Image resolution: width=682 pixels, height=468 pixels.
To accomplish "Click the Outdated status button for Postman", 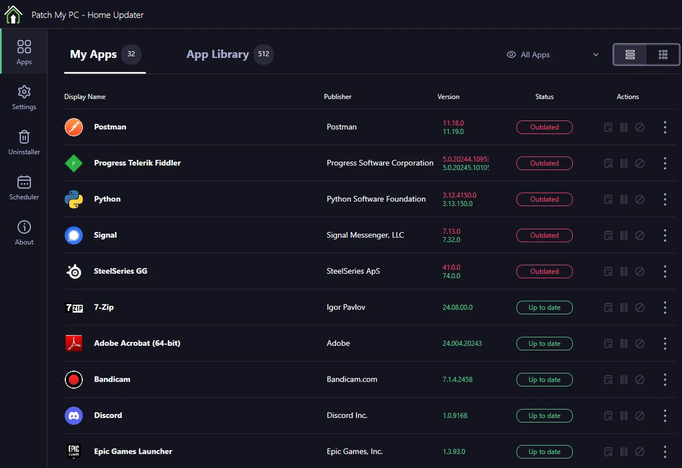I will click(x=544, y=127).
